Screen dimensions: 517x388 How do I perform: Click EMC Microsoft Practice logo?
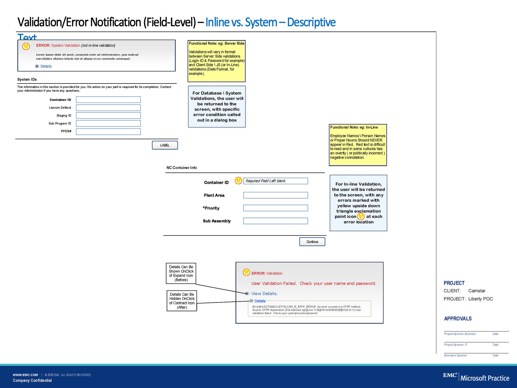click(476, 377)
